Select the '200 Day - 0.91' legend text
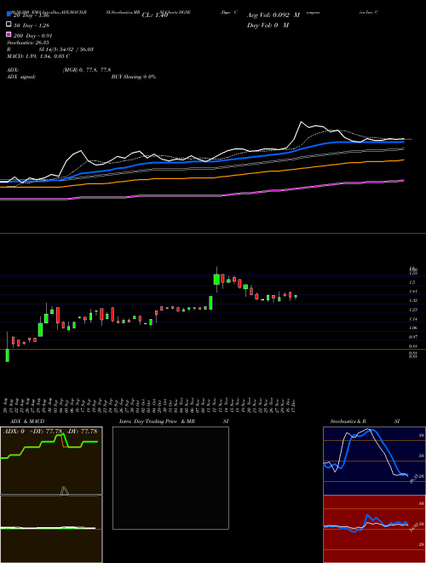 pos(33,36)
